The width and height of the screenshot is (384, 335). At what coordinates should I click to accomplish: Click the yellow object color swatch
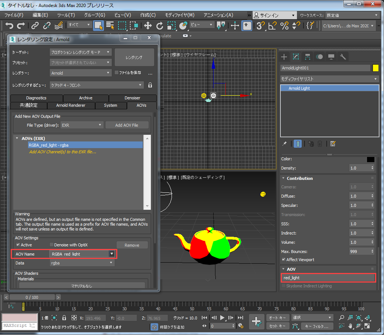[x=376, y=68]
